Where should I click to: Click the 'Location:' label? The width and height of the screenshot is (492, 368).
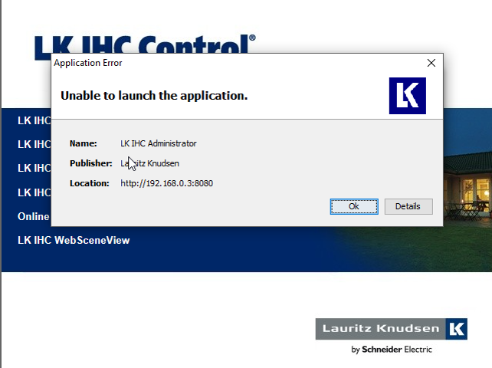(90, 183)
